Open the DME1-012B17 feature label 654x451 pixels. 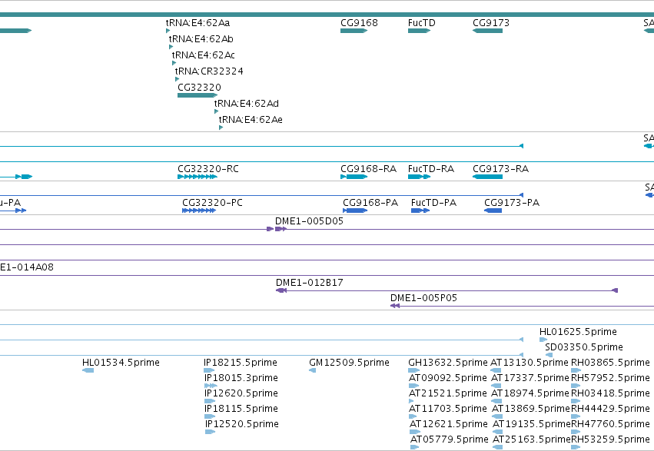pyautogui.click(x=310, y=283)
